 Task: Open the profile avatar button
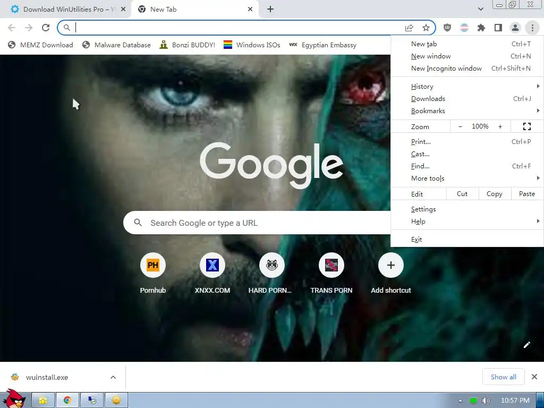pyautogui.click(x=515, y=28)
